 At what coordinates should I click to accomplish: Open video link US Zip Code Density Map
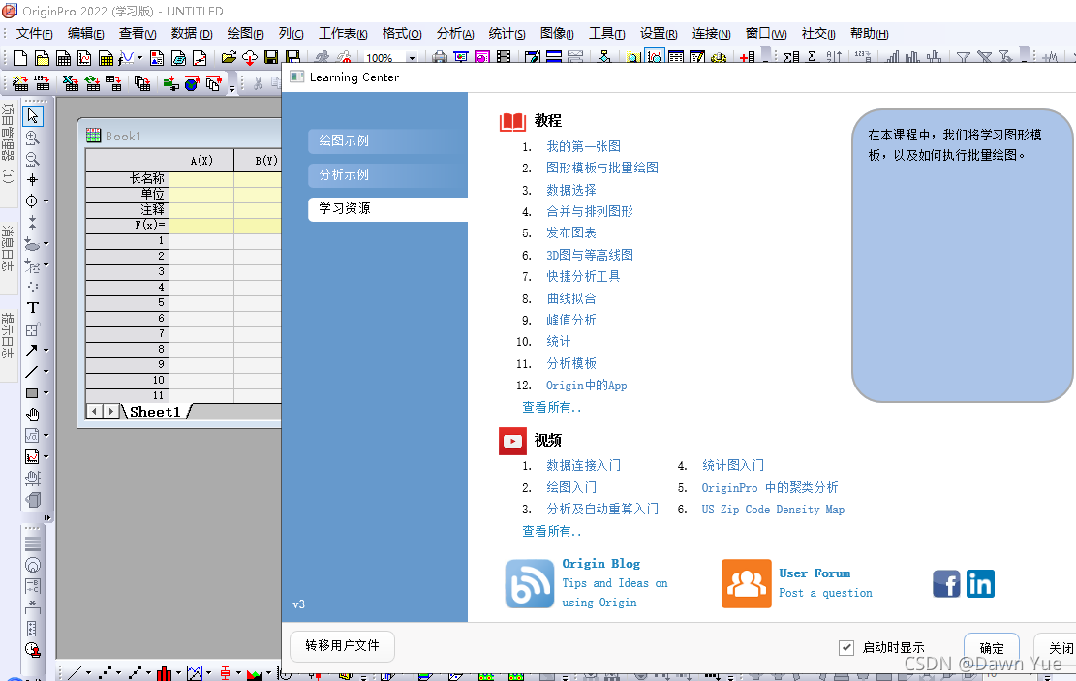coord(773,510)
